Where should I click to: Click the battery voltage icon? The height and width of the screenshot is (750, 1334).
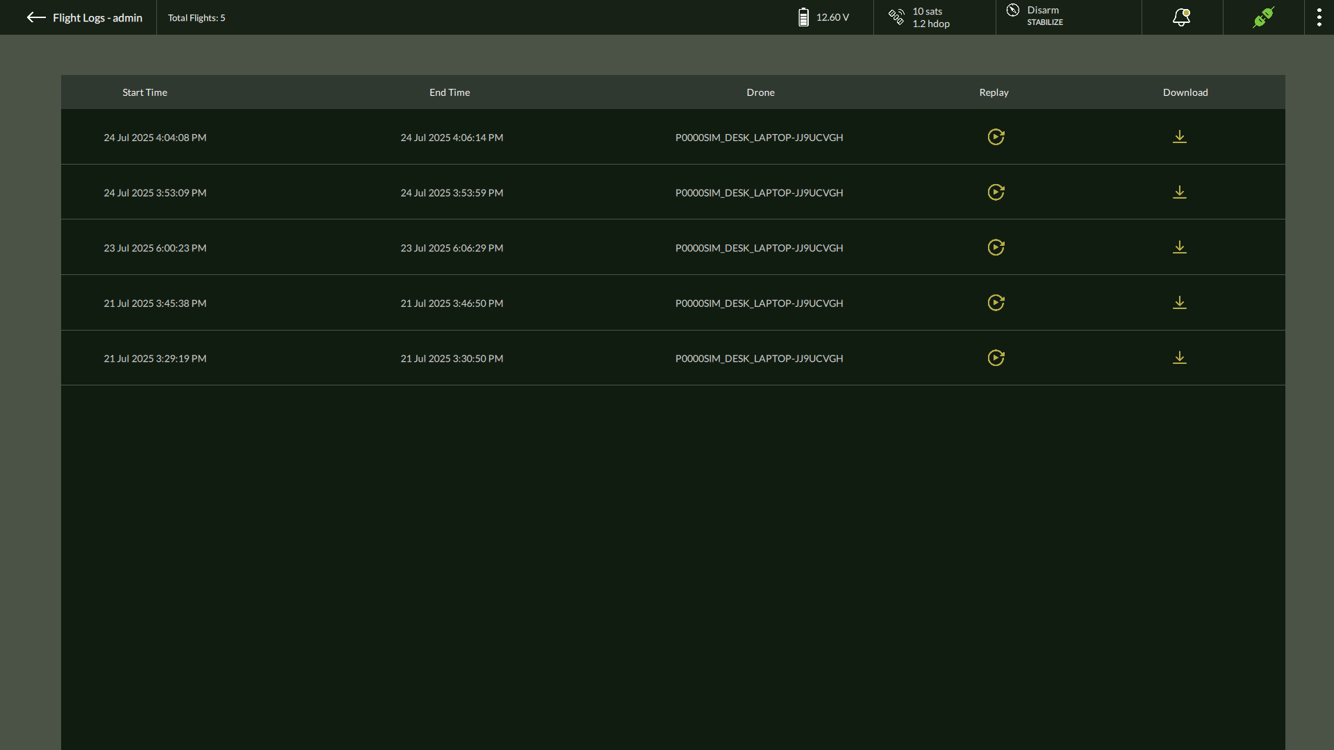coord(803,17)
